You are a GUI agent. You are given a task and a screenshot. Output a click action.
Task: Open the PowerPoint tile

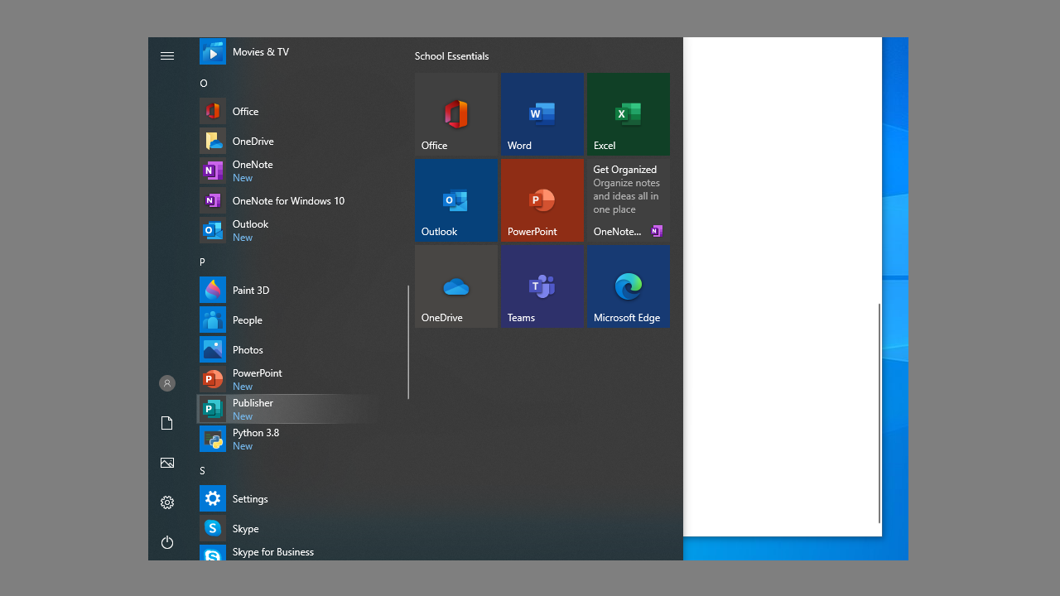(542, 200)
